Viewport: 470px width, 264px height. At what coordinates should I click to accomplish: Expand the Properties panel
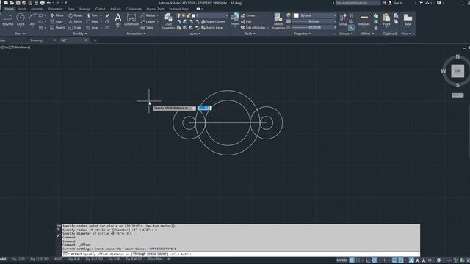(302, 34)
